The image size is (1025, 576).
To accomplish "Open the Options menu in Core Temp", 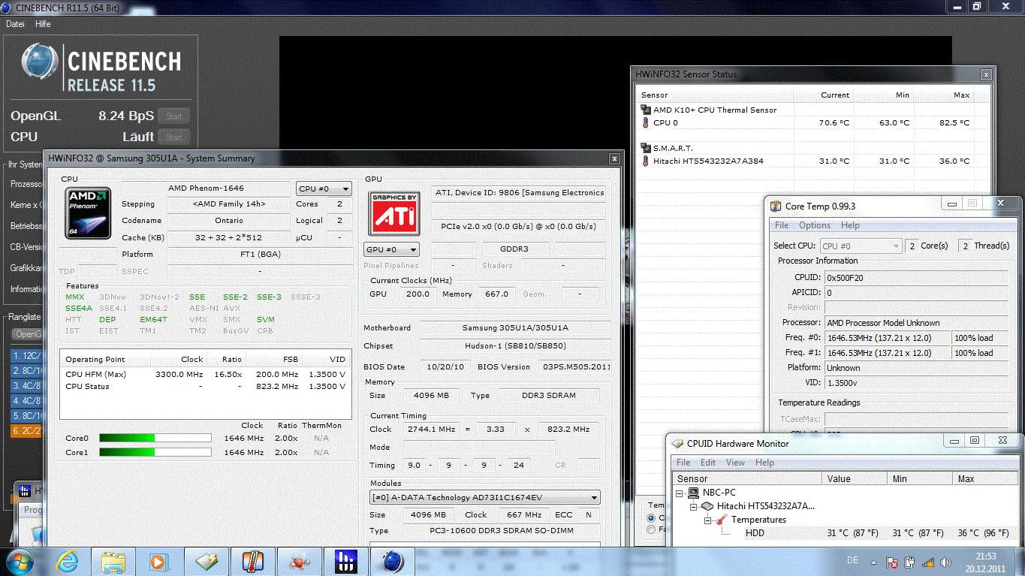I will click(x=814, y=225).
